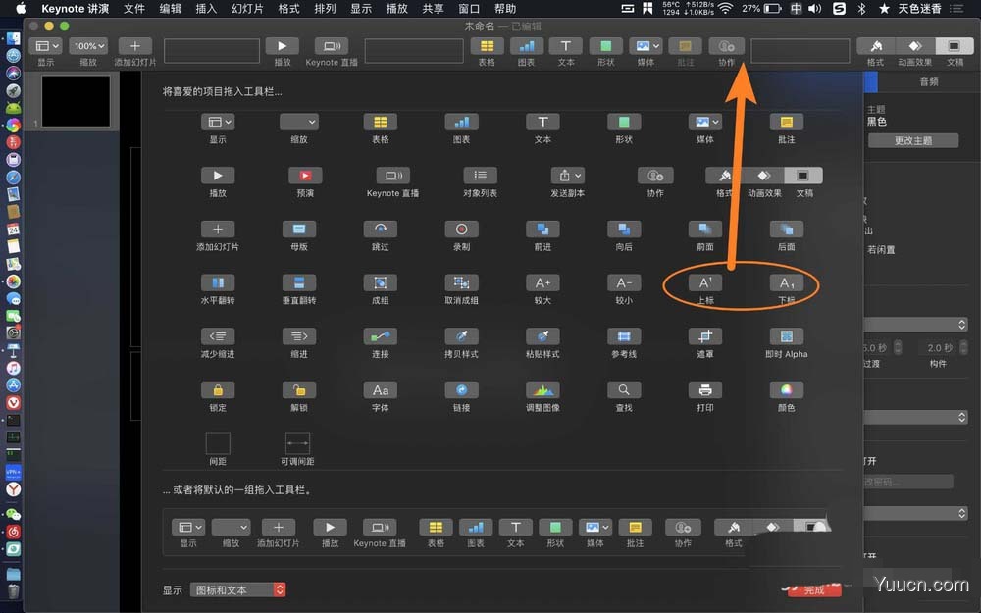Viewport: 981px width, 613px height.
Task: Click the Bluetooth icon in the menu bar
Action: 861,8
